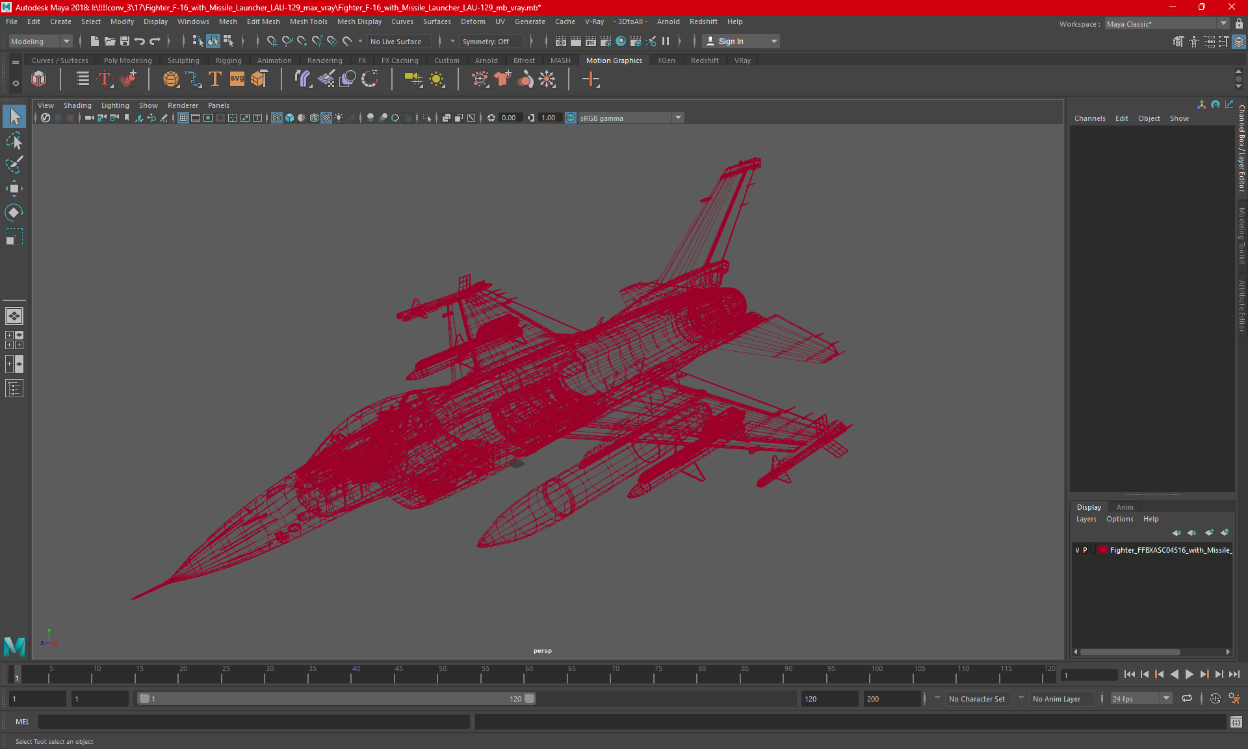
Task: Click the playback range slider bar
Action: tap(337, 699)
